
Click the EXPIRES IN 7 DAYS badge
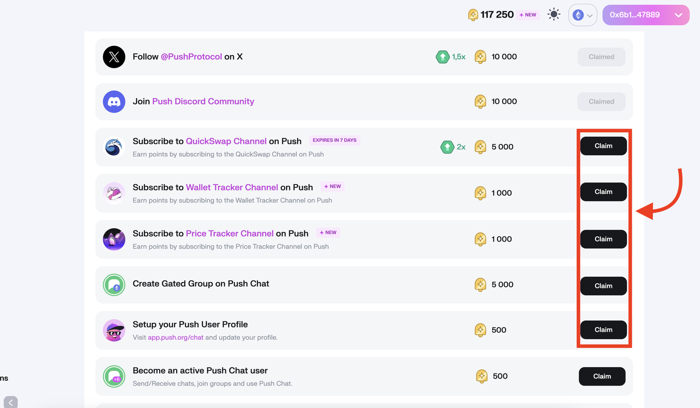pyautogui.click(x=335, y=140)
